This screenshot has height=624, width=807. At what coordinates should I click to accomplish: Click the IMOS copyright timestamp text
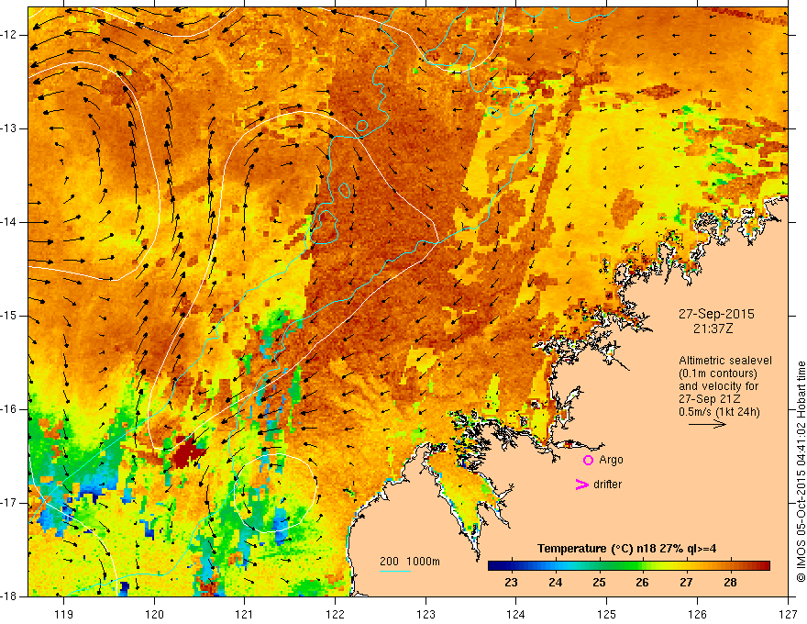(801, 472)
